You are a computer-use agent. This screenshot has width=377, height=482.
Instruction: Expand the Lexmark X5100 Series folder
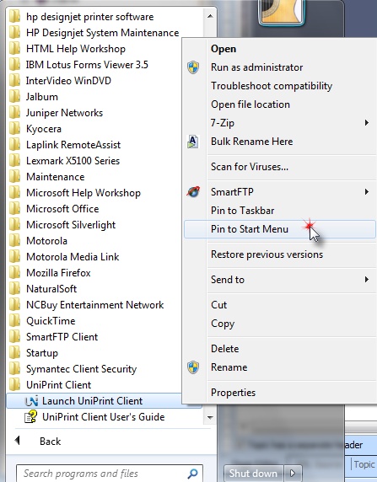pyautogui.click(x=73, y=161)
